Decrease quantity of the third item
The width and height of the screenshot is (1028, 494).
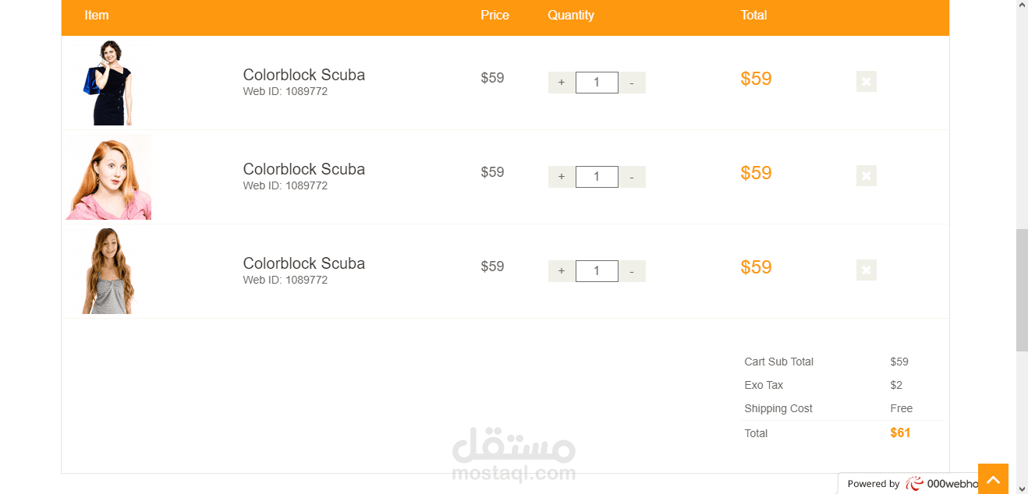pyautogui.click(x=632, y=271)
